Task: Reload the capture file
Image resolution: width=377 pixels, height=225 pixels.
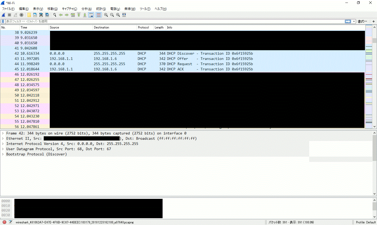Action: pos(47,15)
